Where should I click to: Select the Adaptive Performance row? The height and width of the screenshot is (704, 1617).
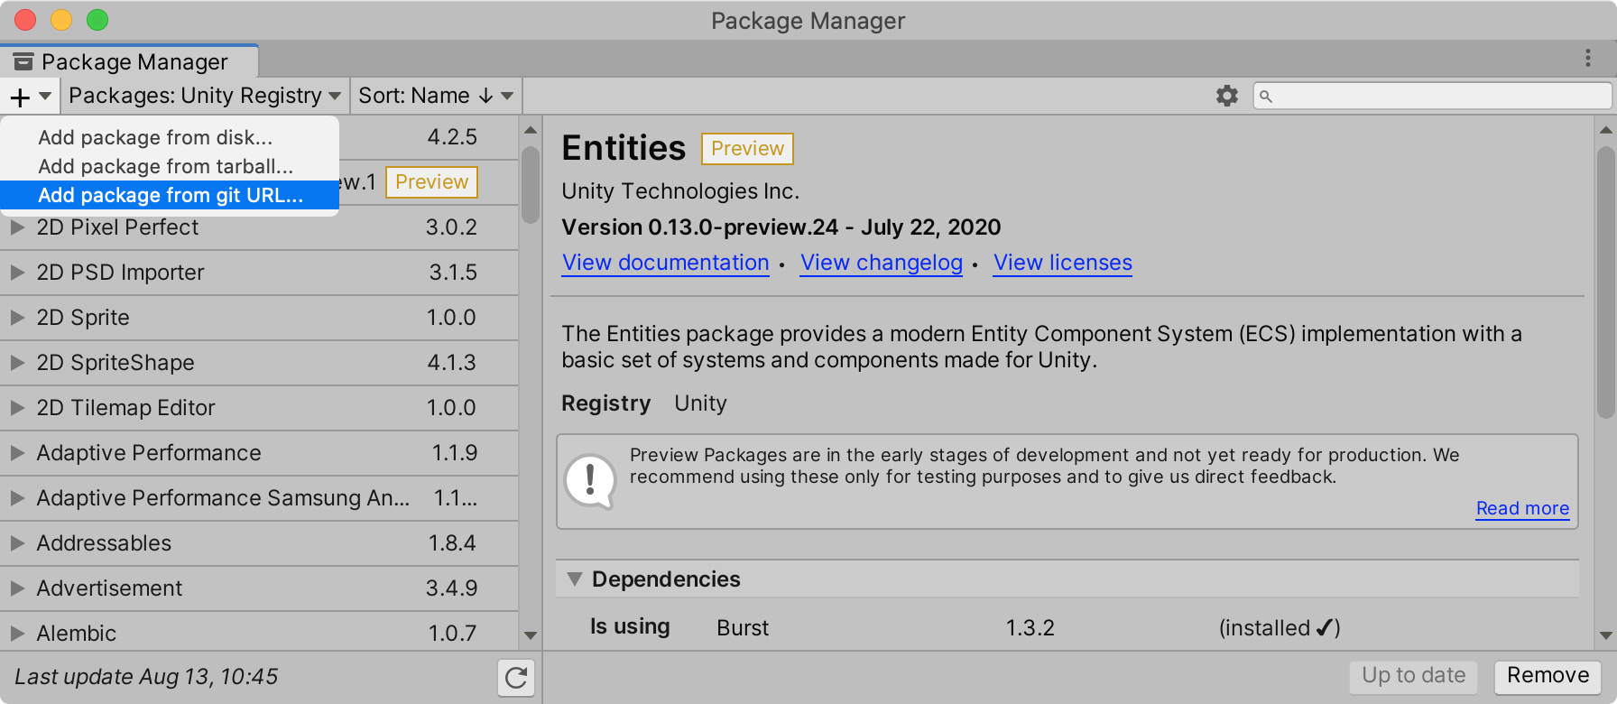259,453
